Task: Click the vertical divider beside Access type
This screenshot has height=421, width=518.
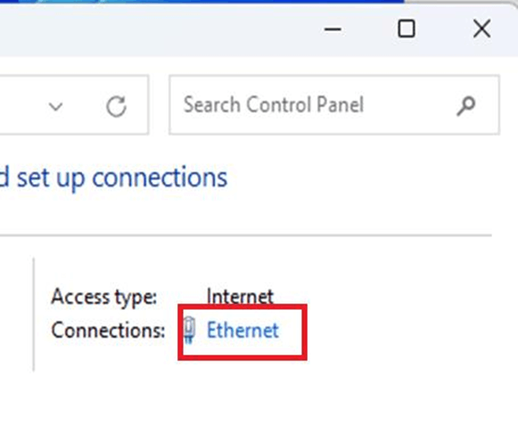Action: [x=34, y=315]
